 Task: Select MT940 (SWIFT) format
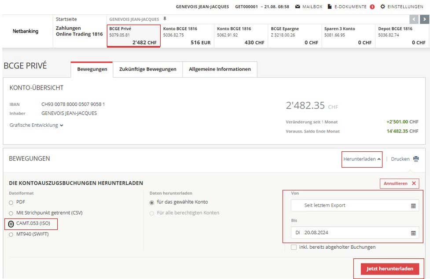pos(11,234)
